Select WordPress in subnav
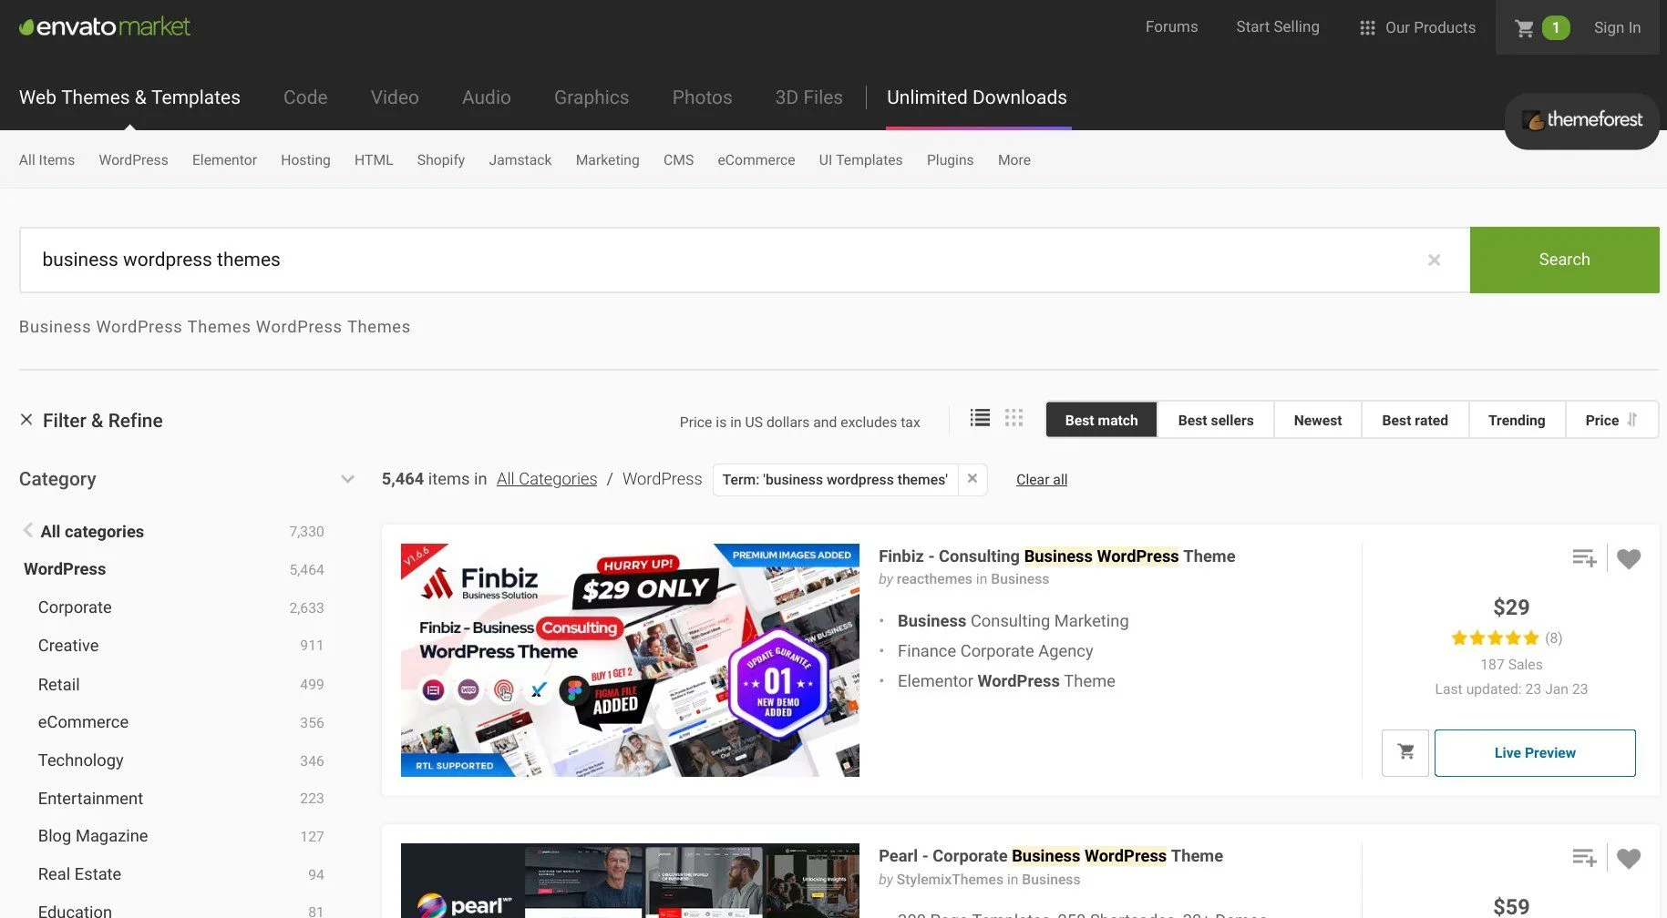This screenshot has width=1667, height=918. point(133,160)
